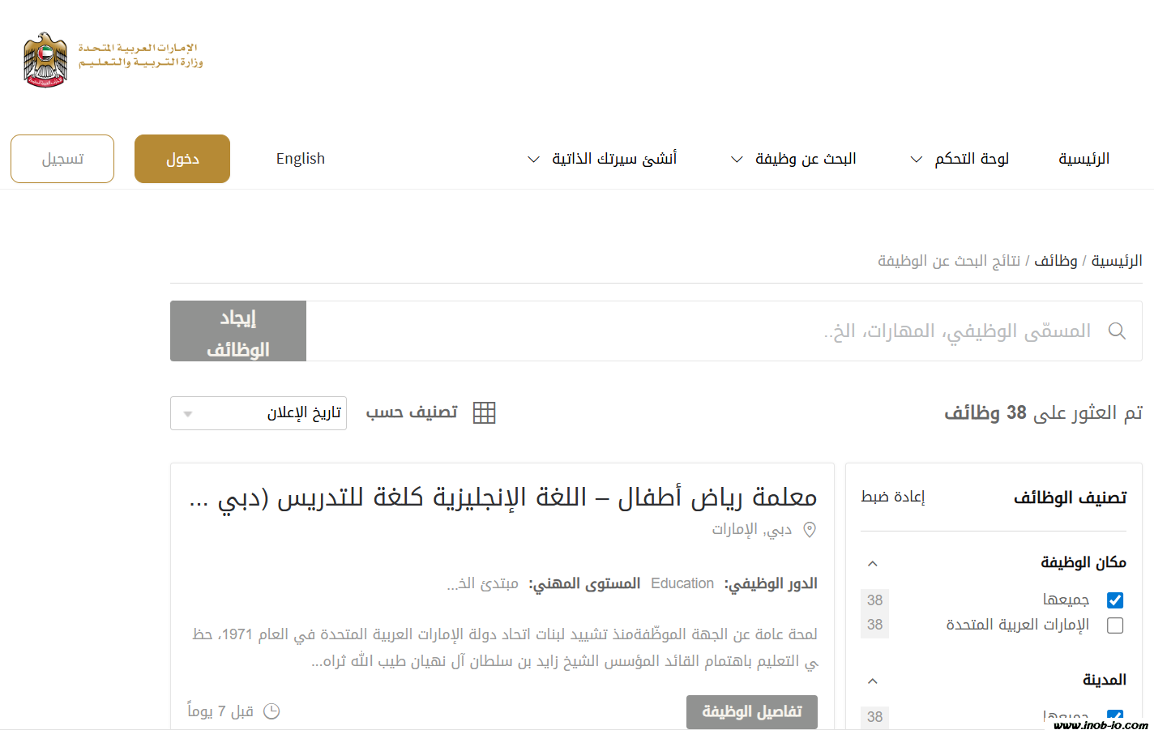Open the تاريخ الإعلان sort dropdown
The image size is (1154, 730).
click(259, 413)
